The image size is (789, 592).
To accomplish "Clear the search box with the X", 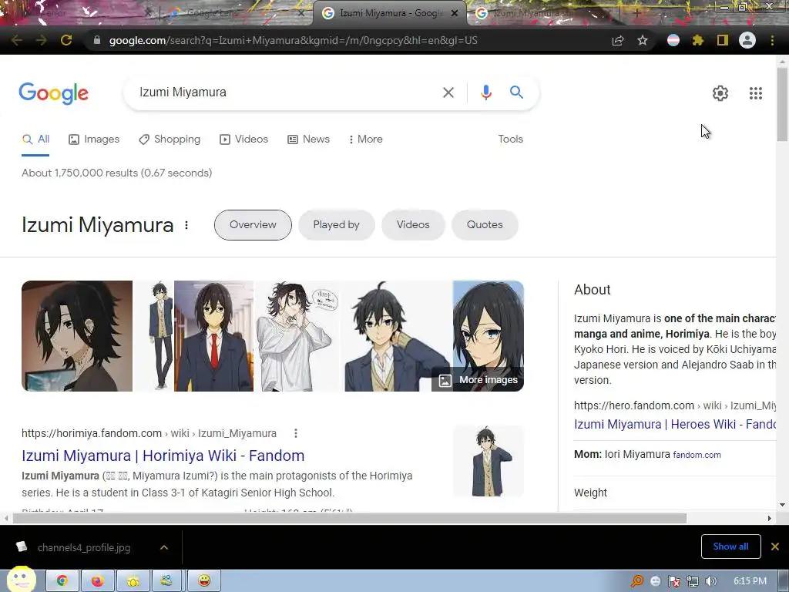I will click(448, 92).
